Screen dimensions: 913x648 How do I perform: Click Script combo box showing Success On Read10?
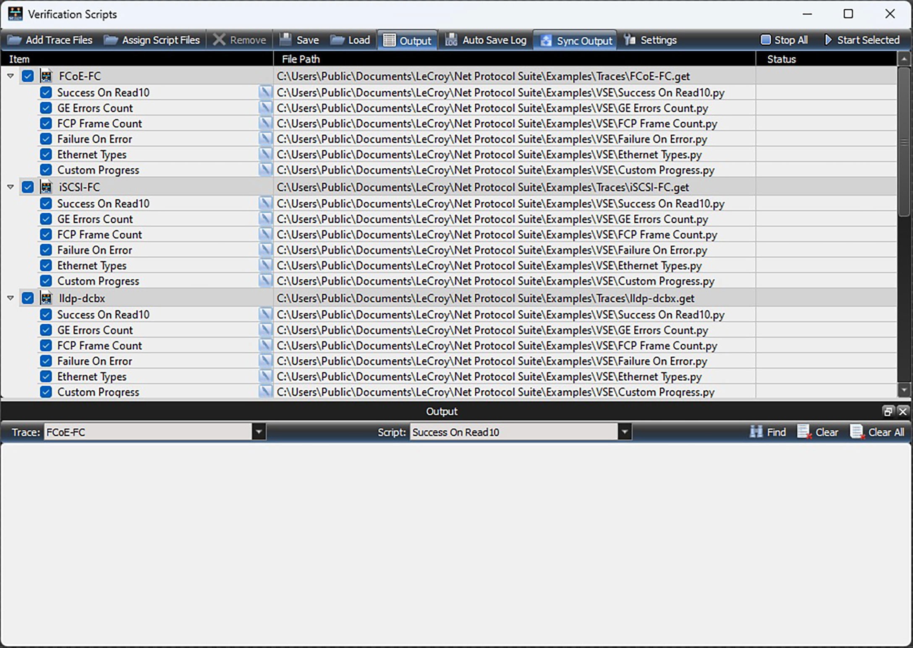point(521,432)
